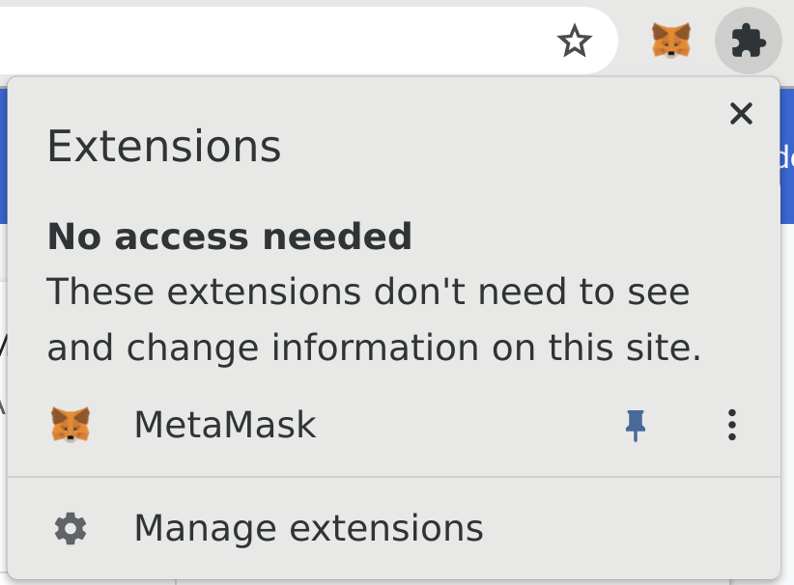Click the fox icon beside MetaMask entry
Viewport: 794px width, 585px height.
(71, 425)
